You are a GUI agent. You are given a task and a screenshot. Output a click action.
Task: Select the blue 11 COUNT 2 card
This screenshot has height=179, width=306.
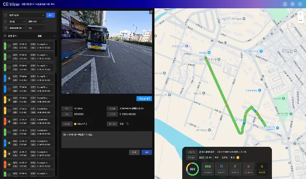(x=221, y=169)
